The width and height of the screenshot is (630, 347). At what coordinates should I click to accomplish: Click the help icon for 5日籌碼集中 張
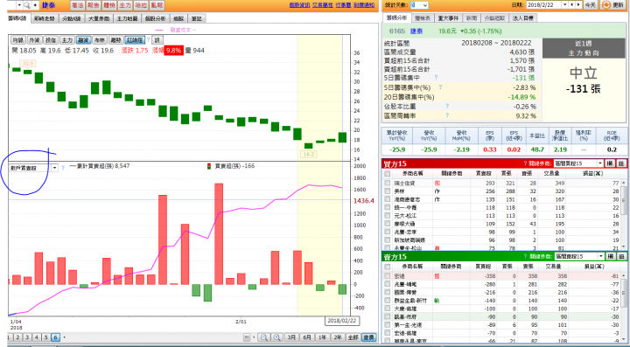(436, 78)
